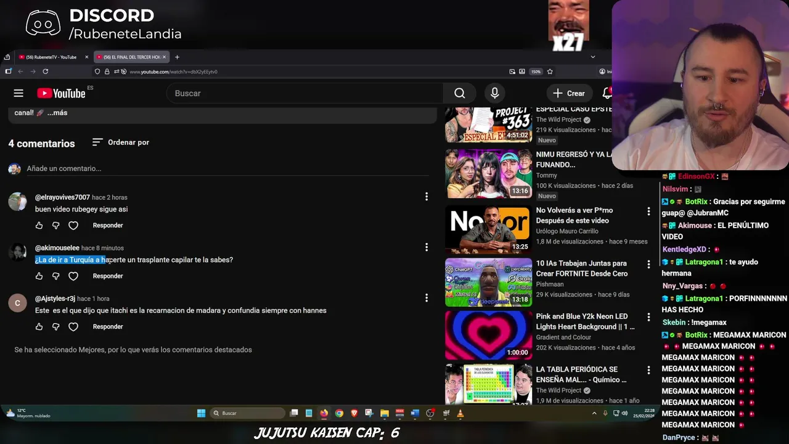Reply to @elrayovives7007's comment
The width and height of the screenshot is (789, 444).
point(108,226)
